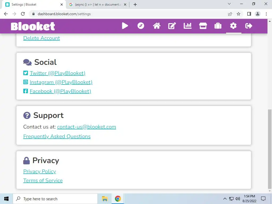Click the Facebook square icon

point(25,91)
